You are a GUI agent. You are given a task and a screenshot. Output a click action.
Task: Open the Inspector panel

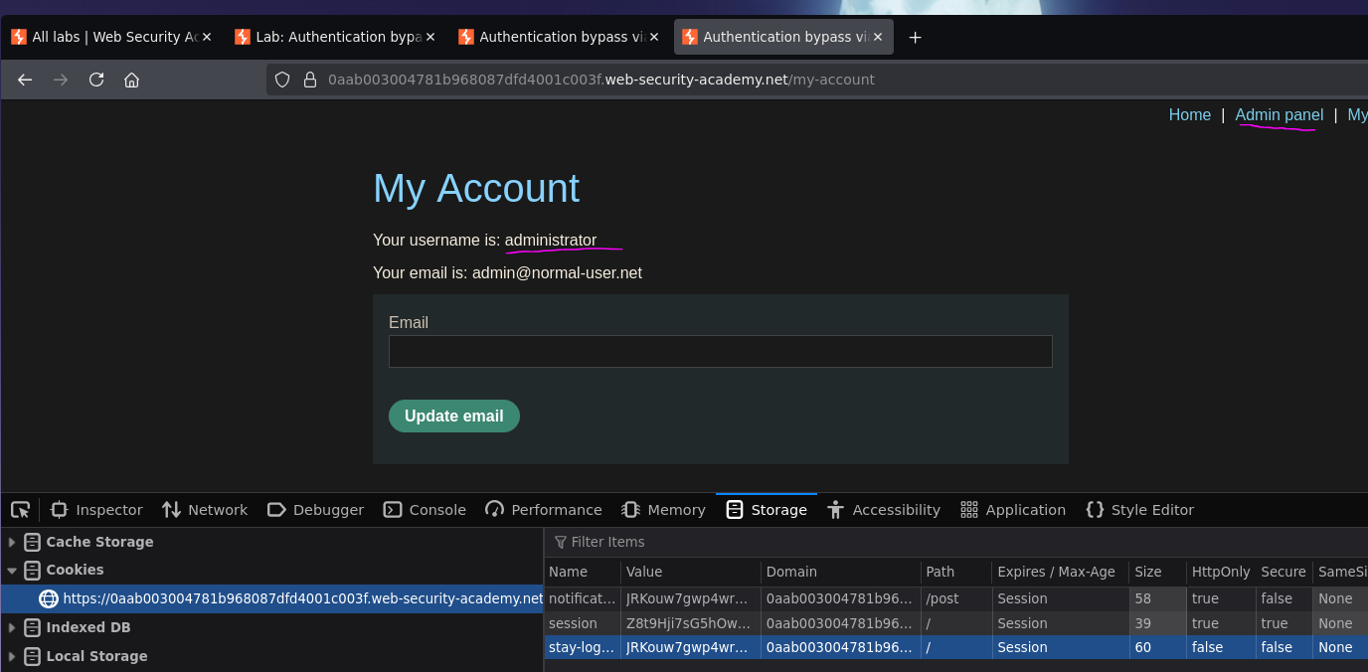[x=96, y=510]
